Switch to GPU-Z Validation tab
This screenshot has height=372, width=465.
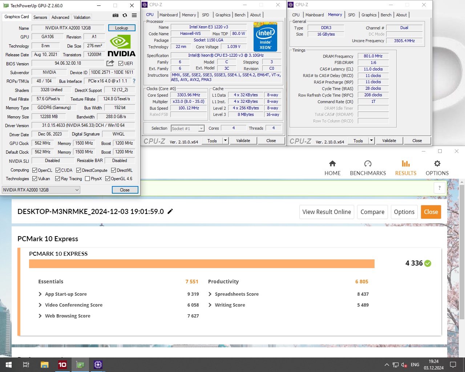82,17
